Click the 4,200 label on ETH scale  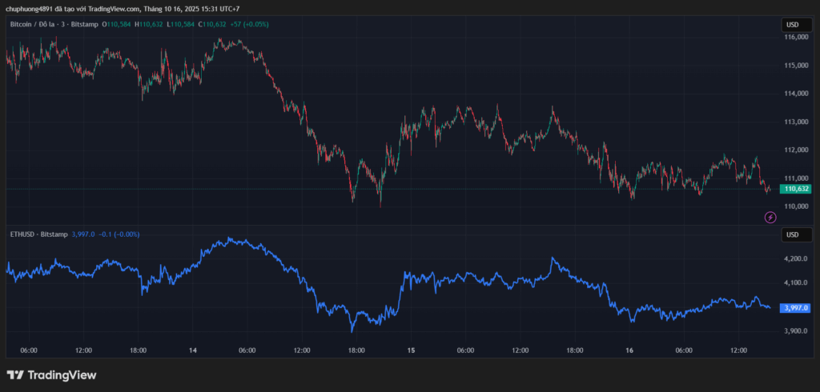[795, 259]
